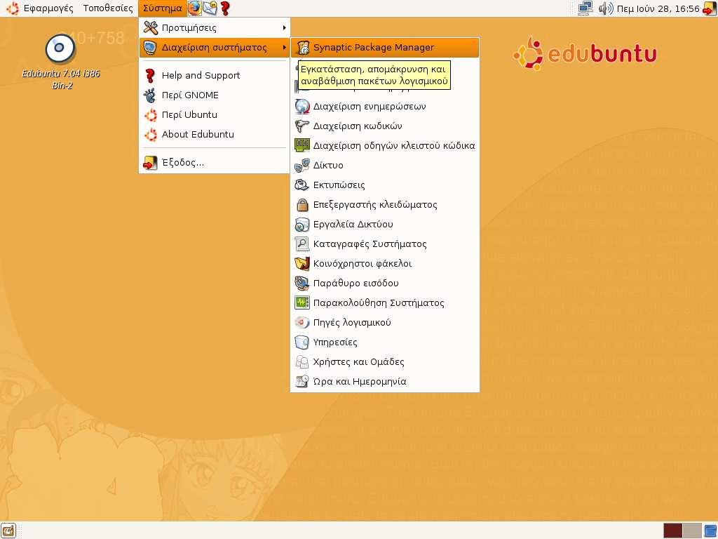The width and height of the screenshot is (718, 539).
Task: Open Διαχείριση ενημερώσεων
Action: (385, 107)
